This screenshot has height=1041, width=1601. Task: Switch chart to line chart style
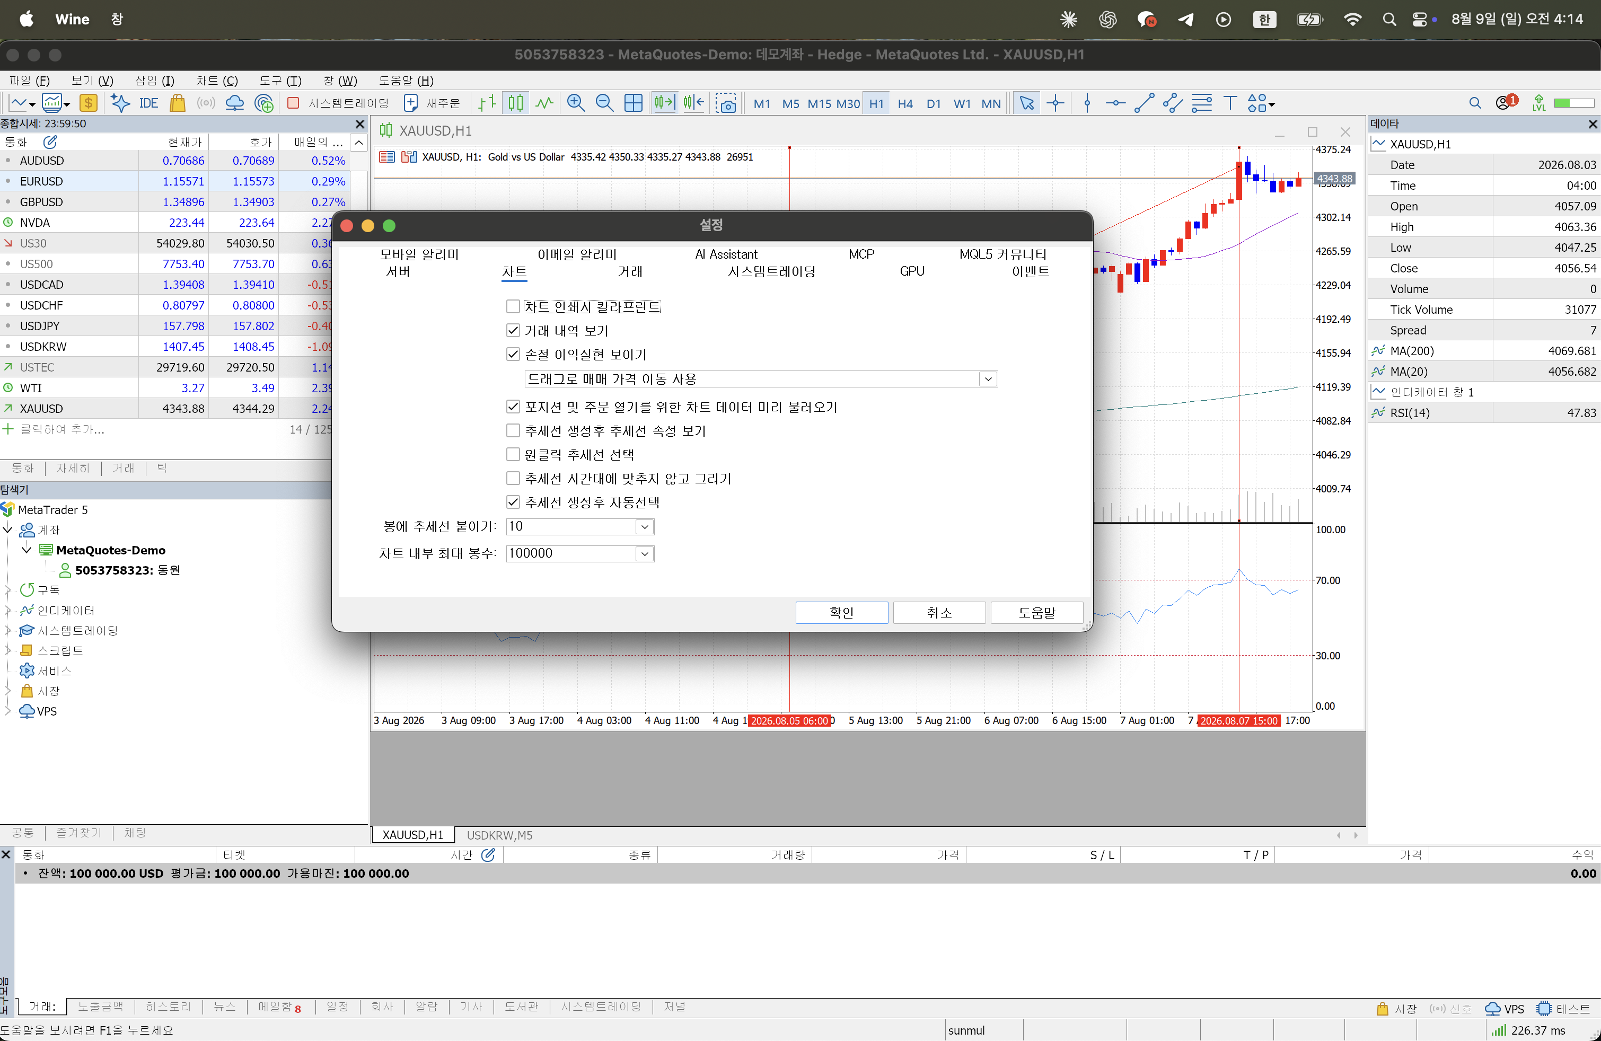pos(544,103)
